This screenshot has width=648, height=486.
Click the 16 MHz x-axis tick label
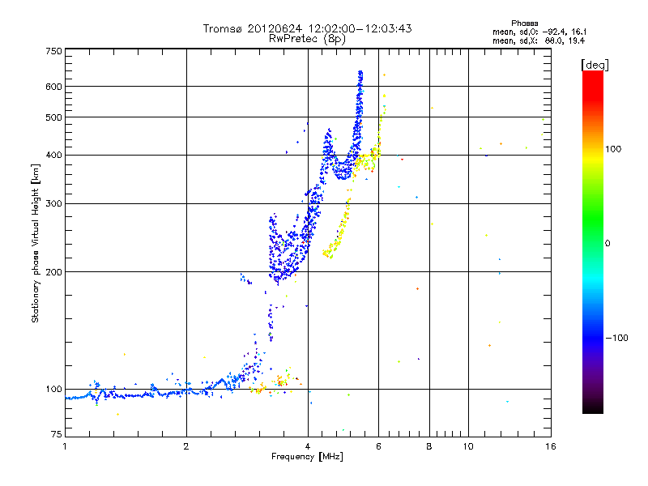pyautogui.click(x=549, y=446)
